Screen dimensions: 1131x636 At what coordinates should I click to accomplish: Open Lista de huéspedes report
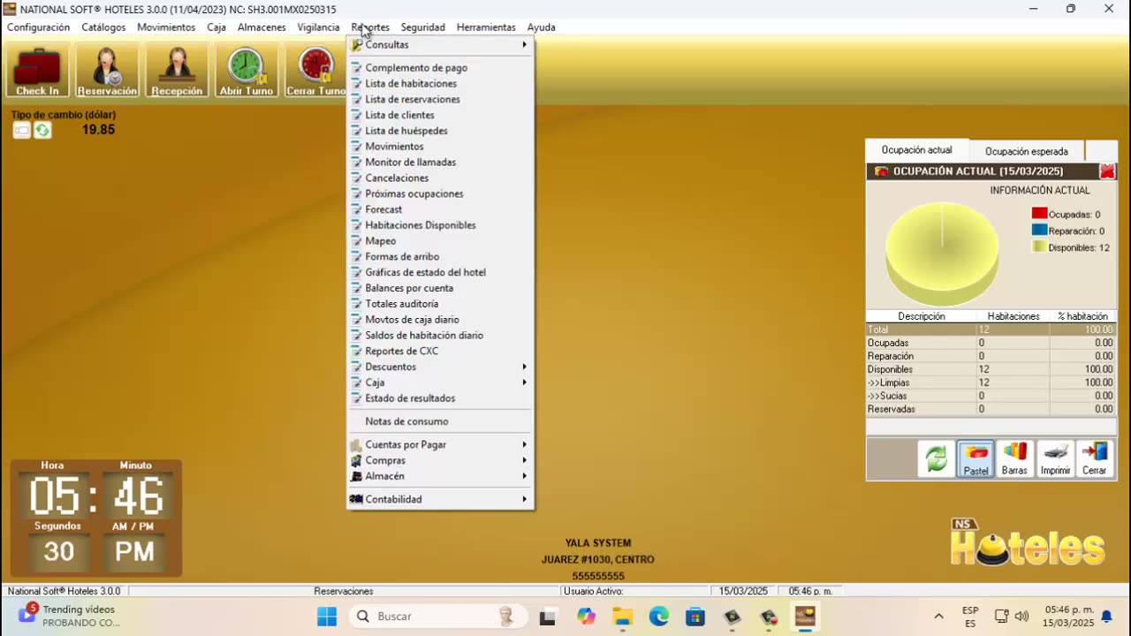click(x=439, y=131)
